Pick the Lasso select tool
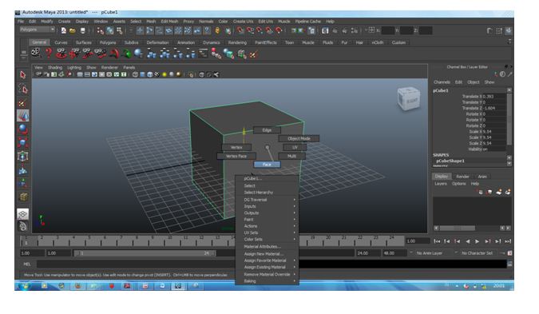The height and width of the screenshot is (314, 539). click(22, 89)
